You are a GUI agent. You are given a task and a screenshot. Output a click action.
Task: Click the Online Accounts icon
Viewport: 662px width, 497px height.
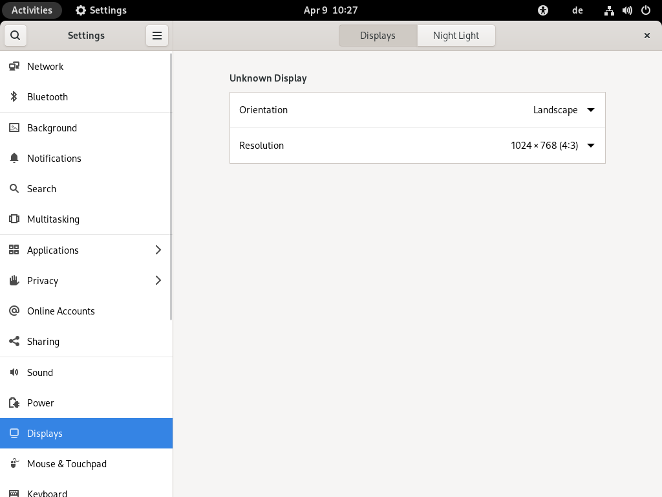click(14, 311)
